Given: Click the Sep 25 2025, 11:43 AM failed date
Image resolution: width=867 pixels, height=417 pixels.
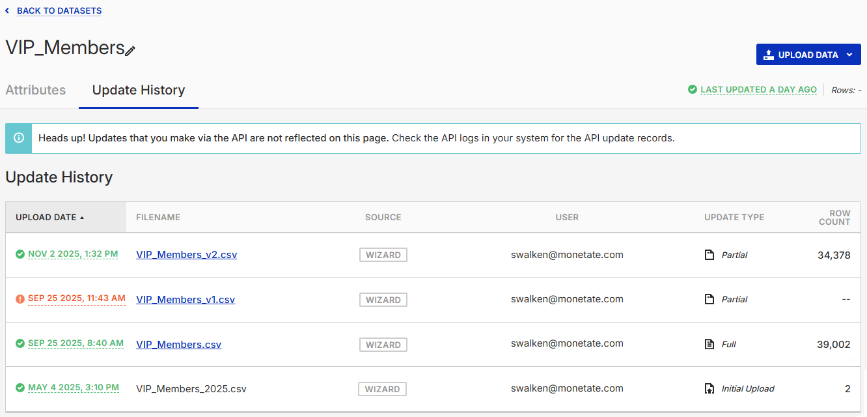Looking at the screenshot, I should tap(76, 298).
